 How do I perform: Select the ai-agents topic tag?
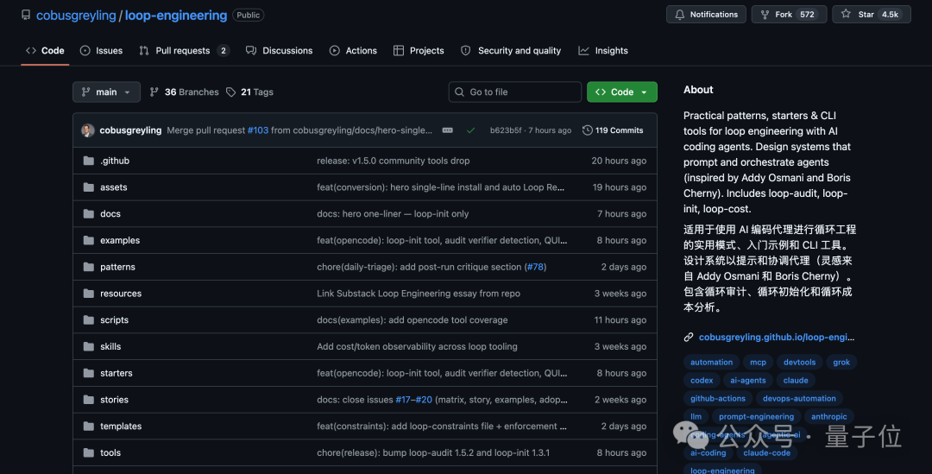[x=747, y=381]
